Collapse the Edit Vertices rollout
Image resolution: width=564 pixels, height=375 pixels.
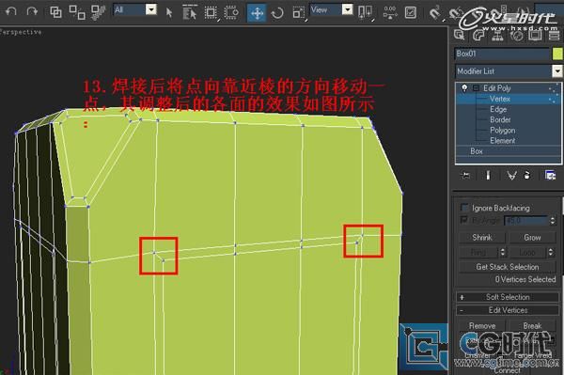pos(508,310)
